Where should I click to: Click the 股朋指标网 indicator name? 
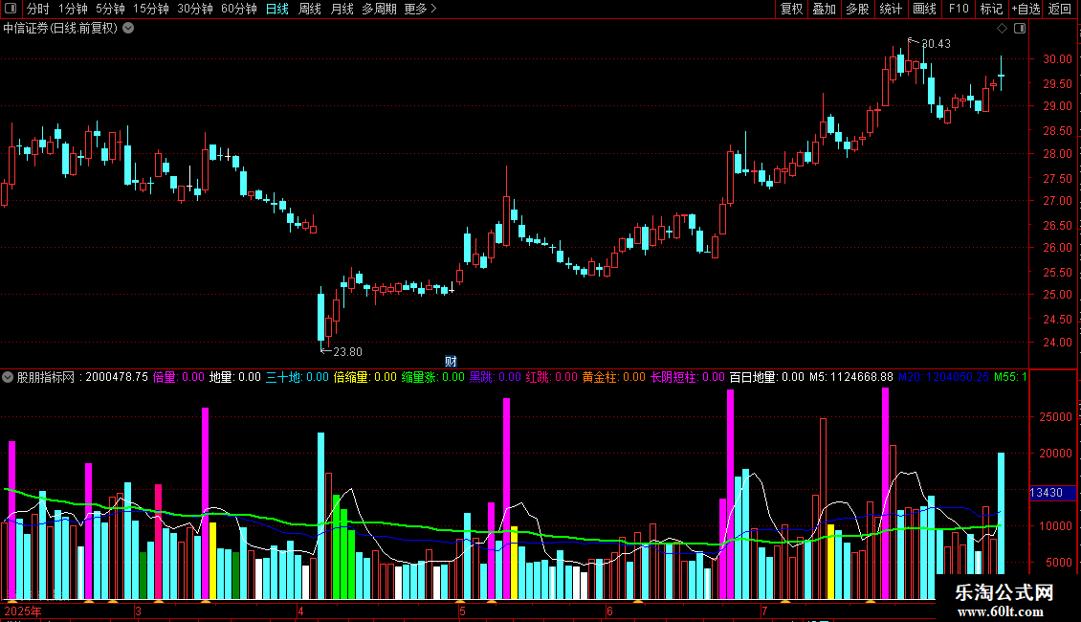point(46,377)
